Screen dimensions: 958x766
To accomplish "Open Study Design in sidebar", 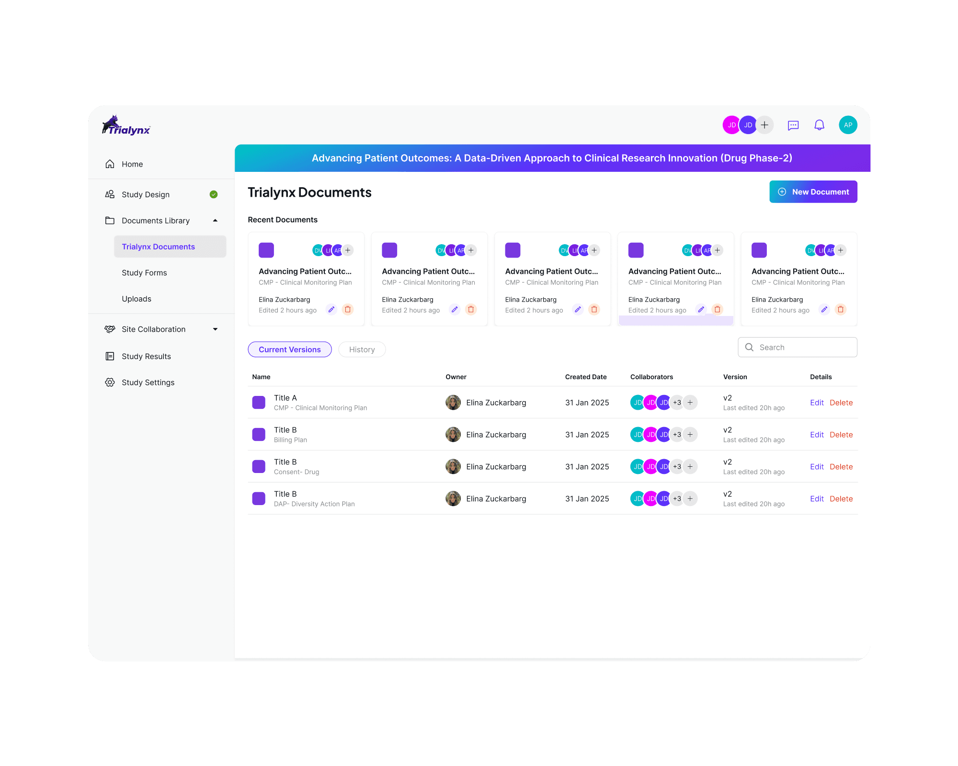I will click(x=146, y=194).
